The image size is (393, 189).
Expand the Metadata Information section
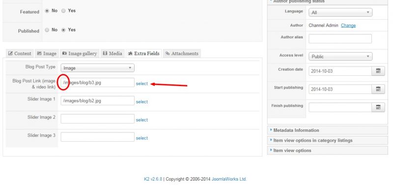pos(328,130)
